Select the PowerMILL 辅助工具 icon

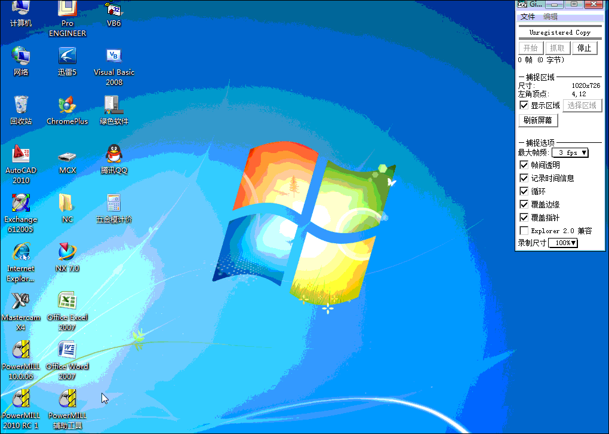coord(67,409)
